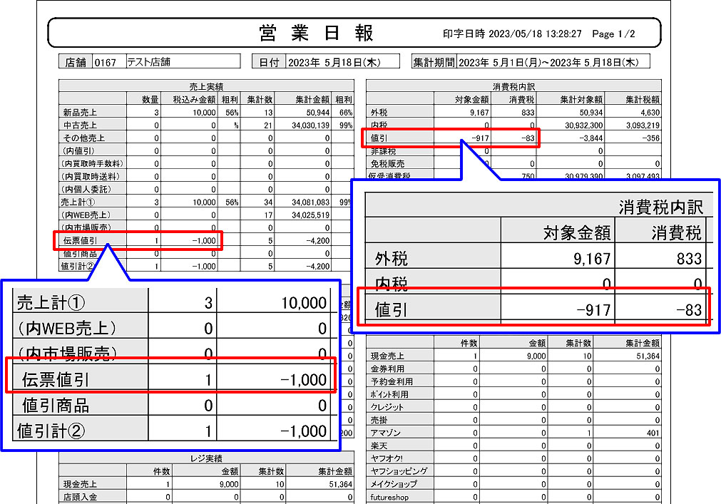This screenshot has width=721, height=504.
Task: Click the (内買取時手数料) row label
Action: point(93,163)
